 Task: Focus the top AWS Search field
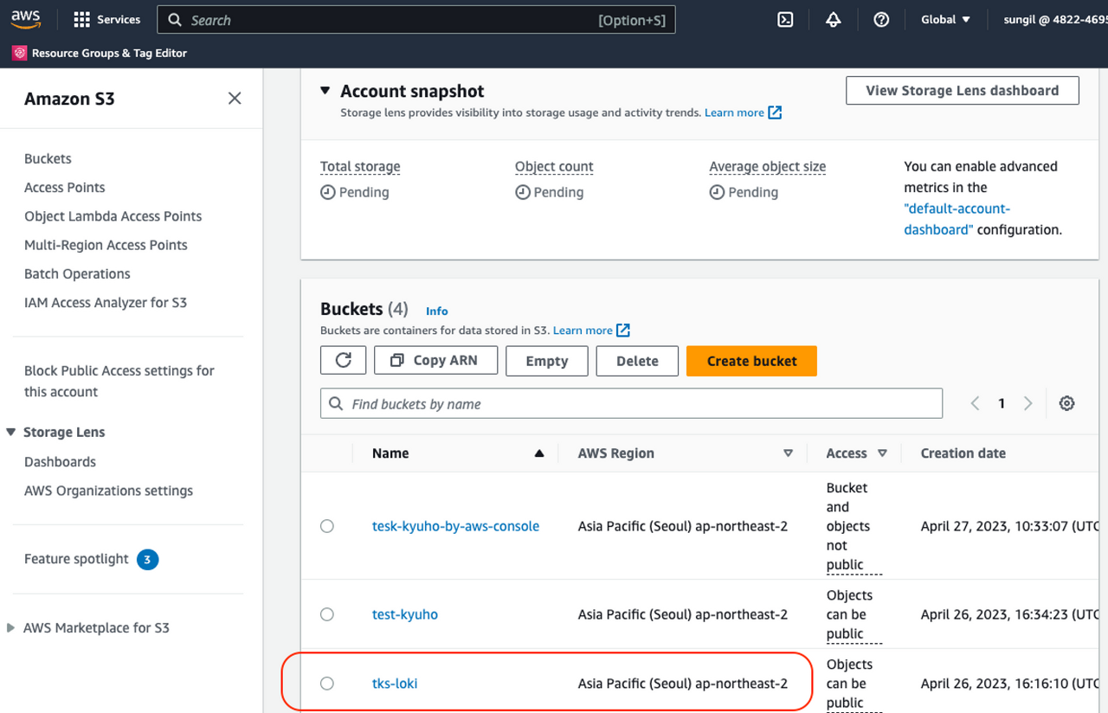click(x=415, y=20)
